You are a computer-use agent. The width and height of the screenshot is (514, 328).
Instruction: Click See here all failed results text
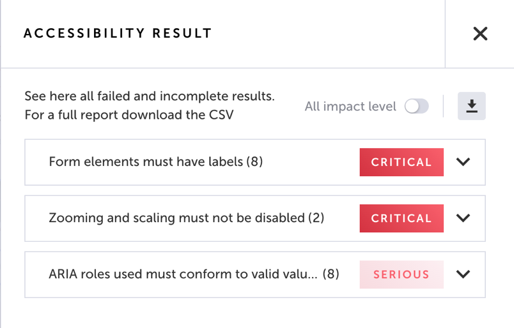(150, 96)
